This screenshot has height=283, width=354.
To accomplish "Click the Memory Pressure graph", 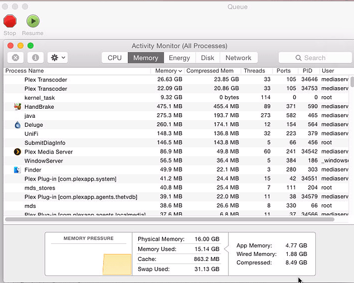I will [88, 260].
